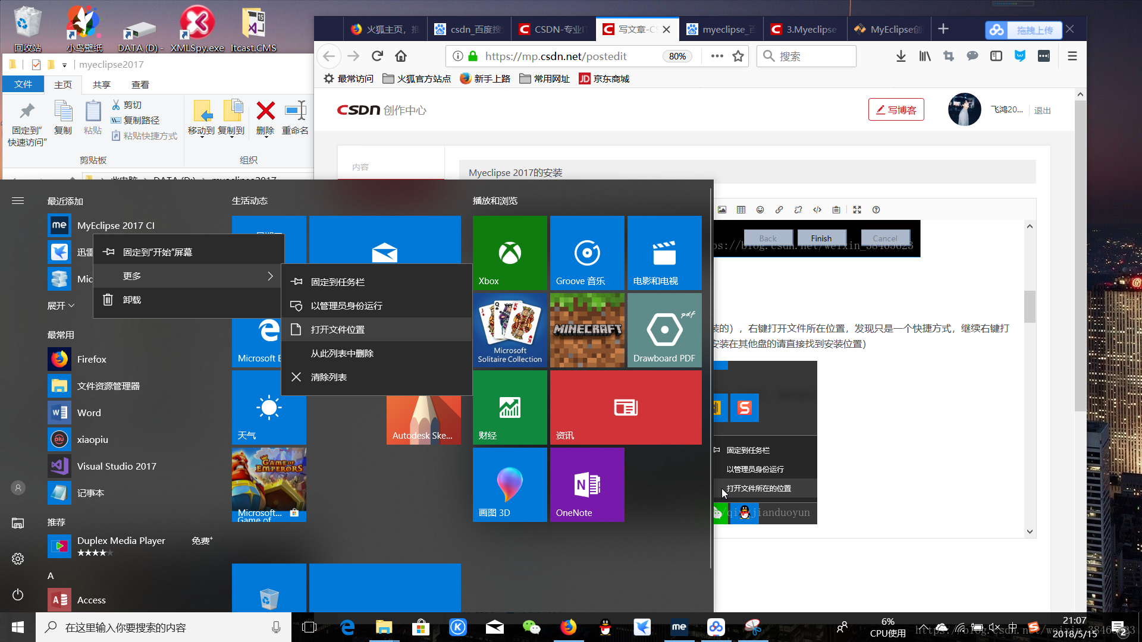
Task: Switch to the csdn_百度搜索 Firefox tab
Action: point(469,29)
